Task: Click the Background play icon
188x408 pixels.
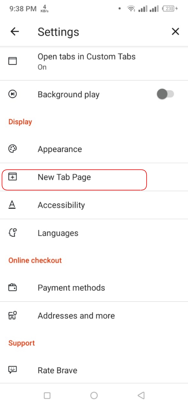Action: [x=12, y=94]
